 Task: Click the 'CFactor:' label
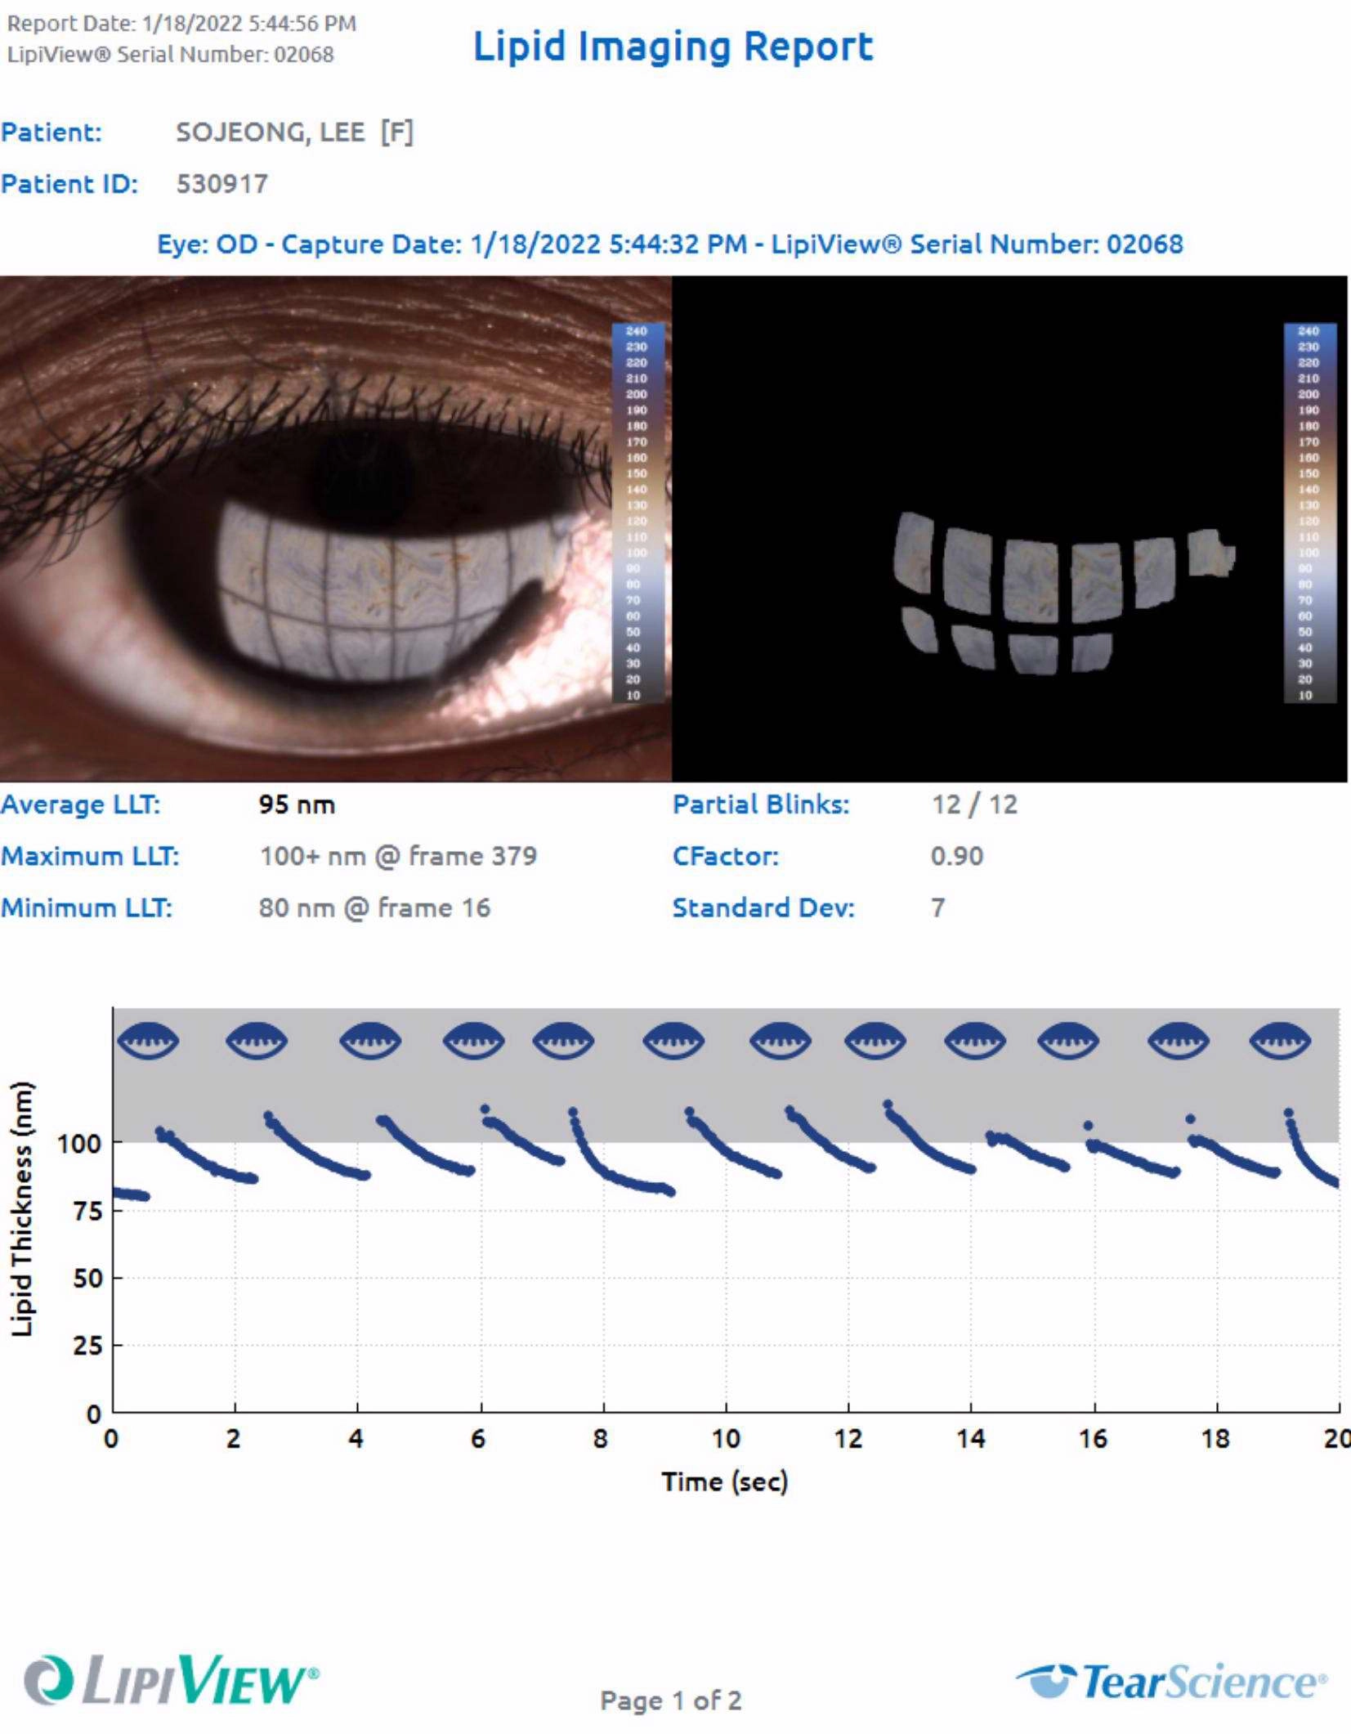[726, 856]
